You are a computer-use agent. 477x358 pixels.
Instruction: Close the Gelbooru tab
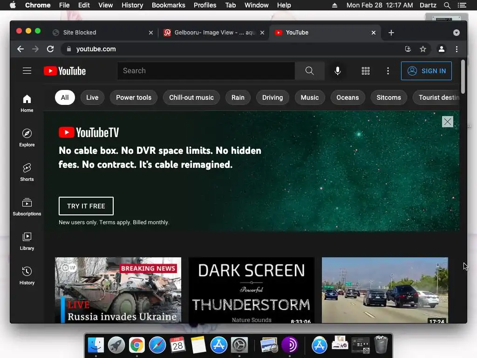[x=262, y=33]
